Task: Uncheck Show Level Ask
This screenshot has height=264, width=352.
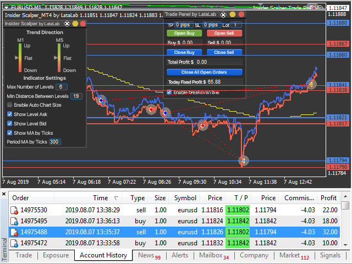Action: pos(10,114)
